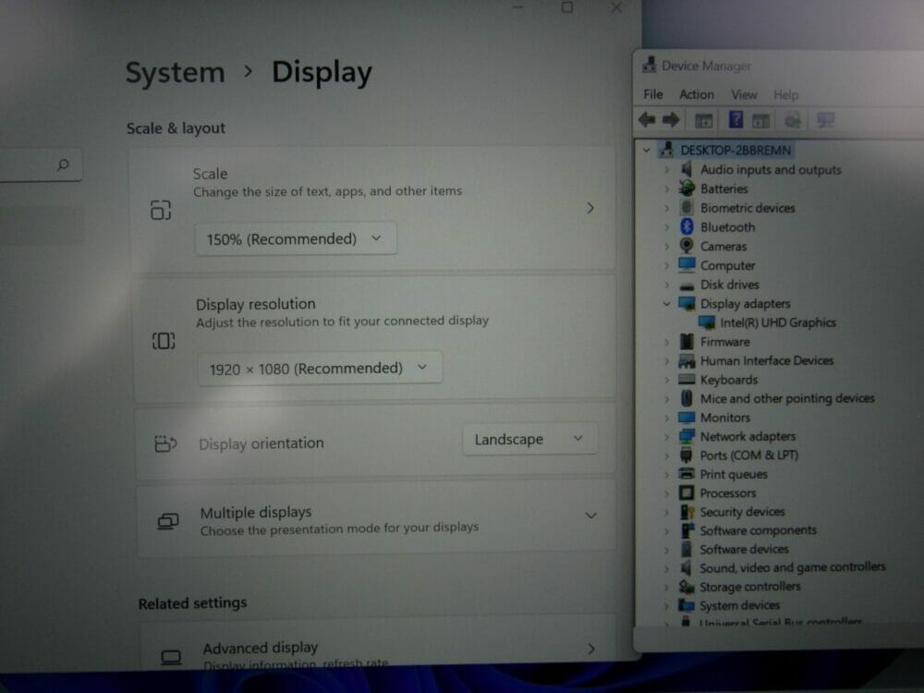Viewport: 924px width, 693px height.
Task: Collapse the DESKTOP-2BBREMN root node
Action: point(647,150)
